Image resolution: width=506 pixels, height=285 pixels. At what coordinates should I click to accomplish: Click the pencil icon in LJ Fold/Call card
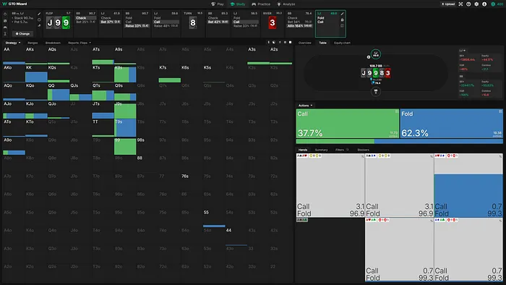pos(342,14)
